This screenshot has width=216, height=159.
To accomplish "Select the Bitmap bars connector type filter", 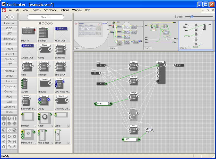I will tap(14, 136).
